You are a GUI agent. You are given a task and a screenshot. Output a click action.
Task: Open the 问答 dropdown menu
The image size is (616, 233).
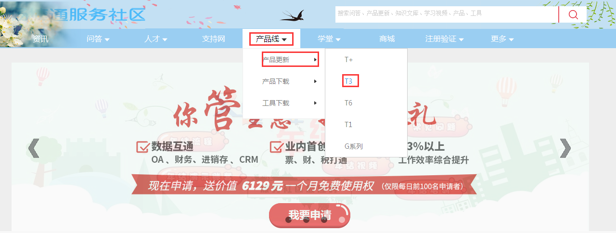pyautogui.click(x=98, y=39)
